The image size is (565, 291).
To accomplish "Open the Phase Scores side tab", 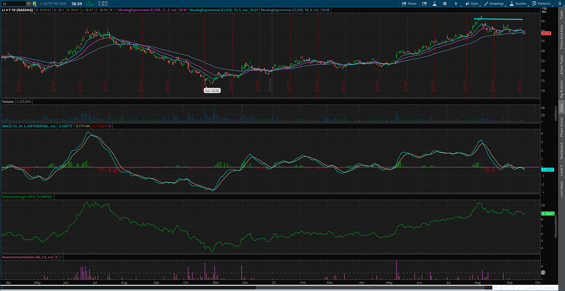I will point(561,127).
